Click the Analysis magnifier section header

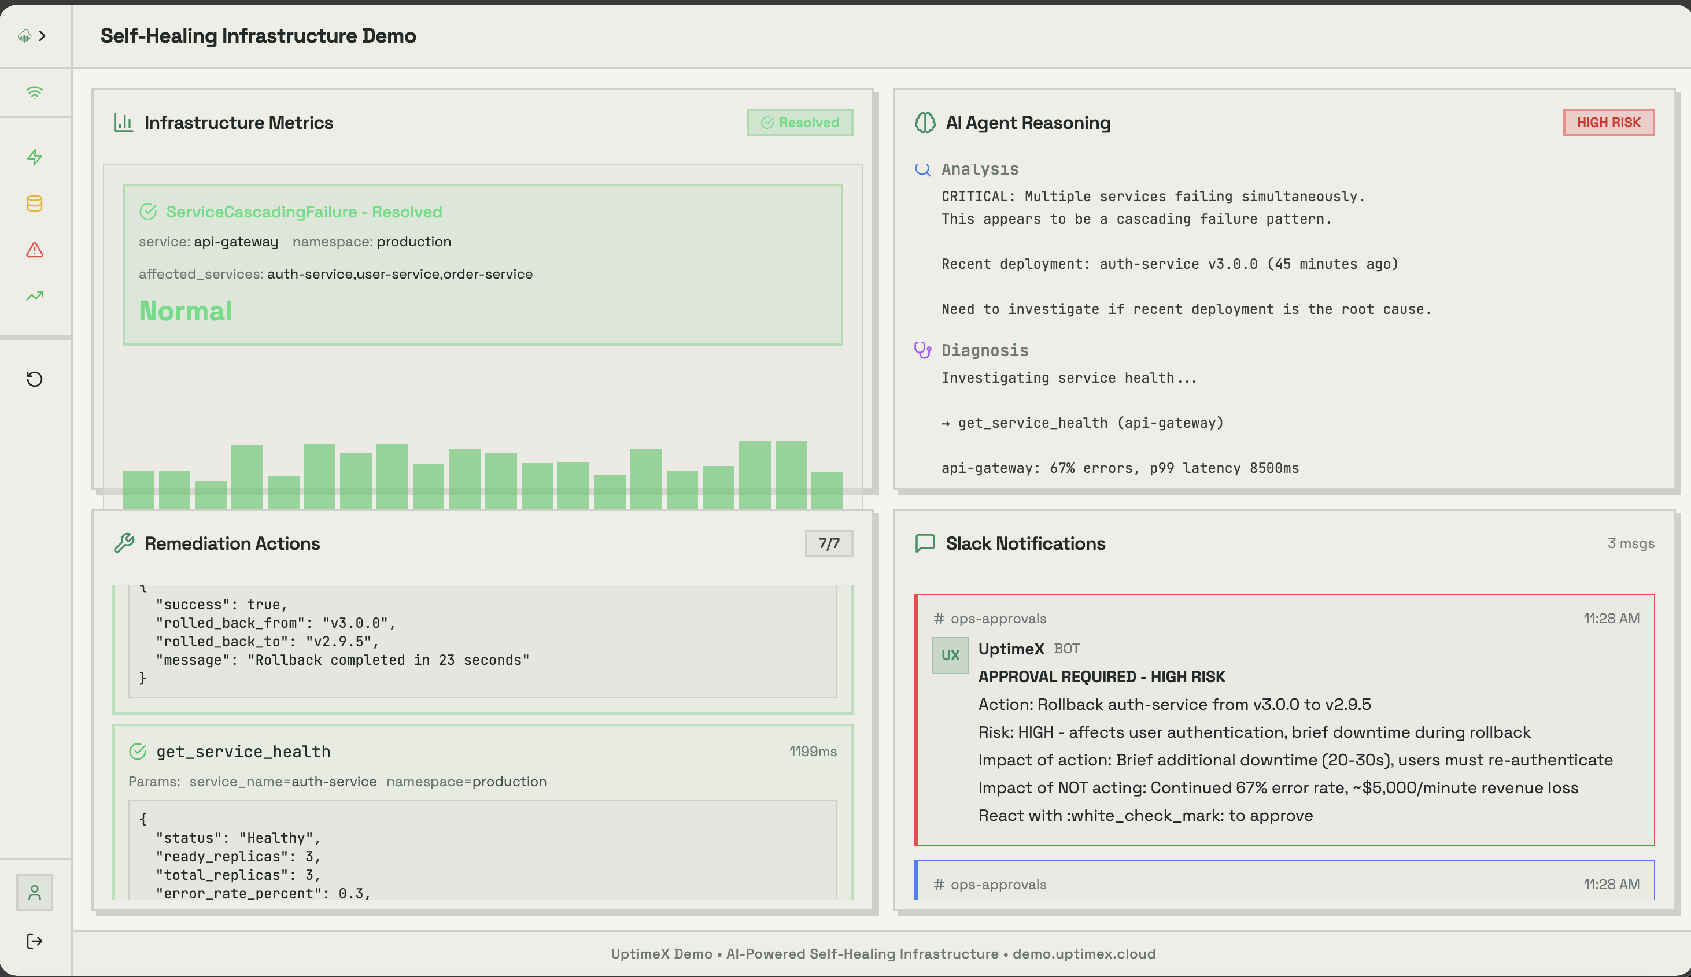[x=979, y=169]
